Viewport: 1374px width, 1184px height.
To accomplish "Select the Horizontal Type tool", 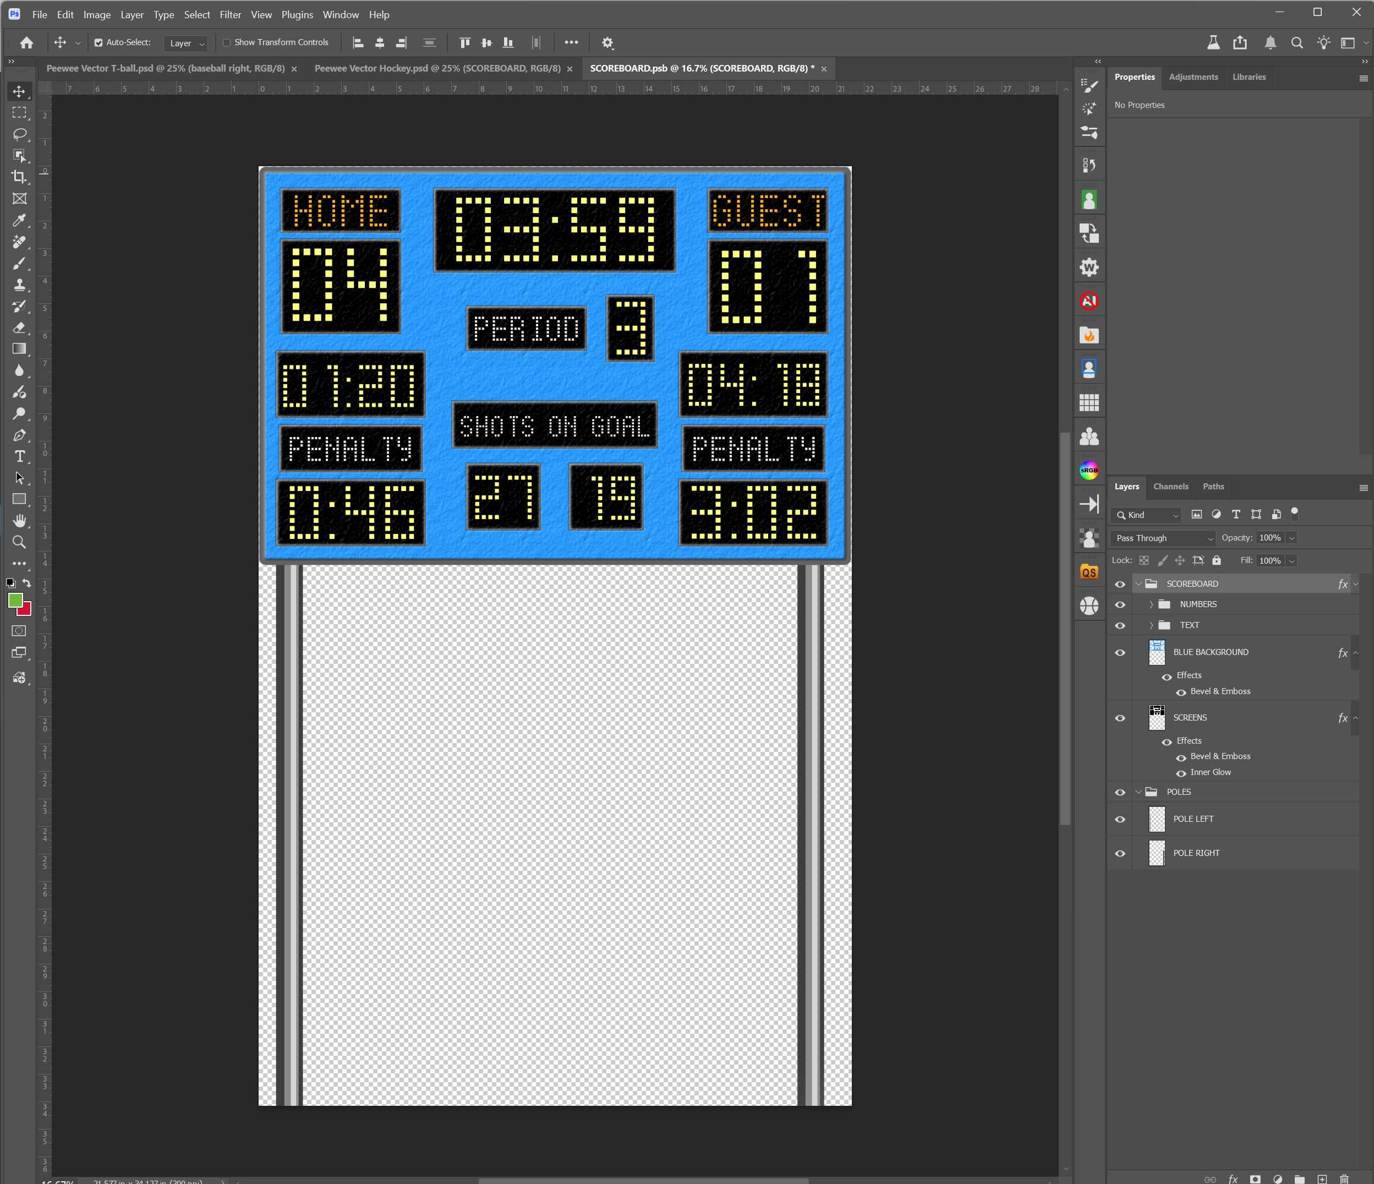I will (19, 456).
